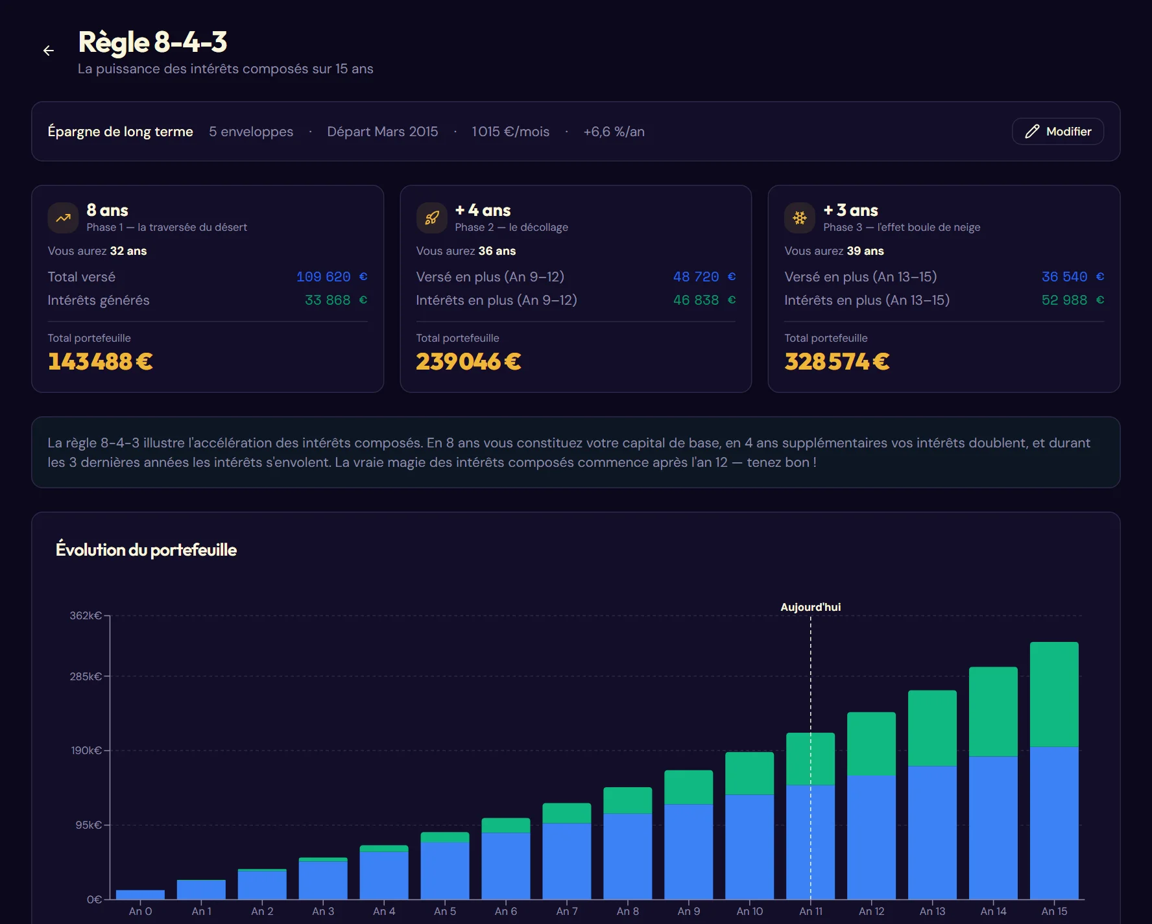Image resolution: width=1152 pixels, height=924 pixels.
Task: Go back using the left arrow icon
Action: pos(49,51)
